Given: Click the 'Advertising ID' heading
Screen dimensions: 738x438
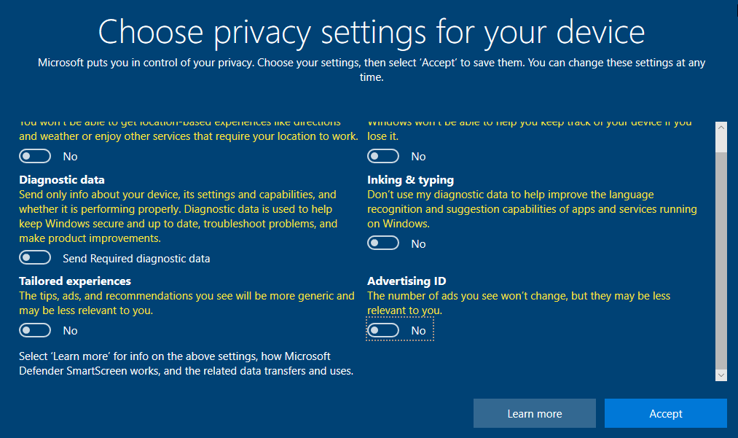Looking at the screenshot, I should click(407, 281).
